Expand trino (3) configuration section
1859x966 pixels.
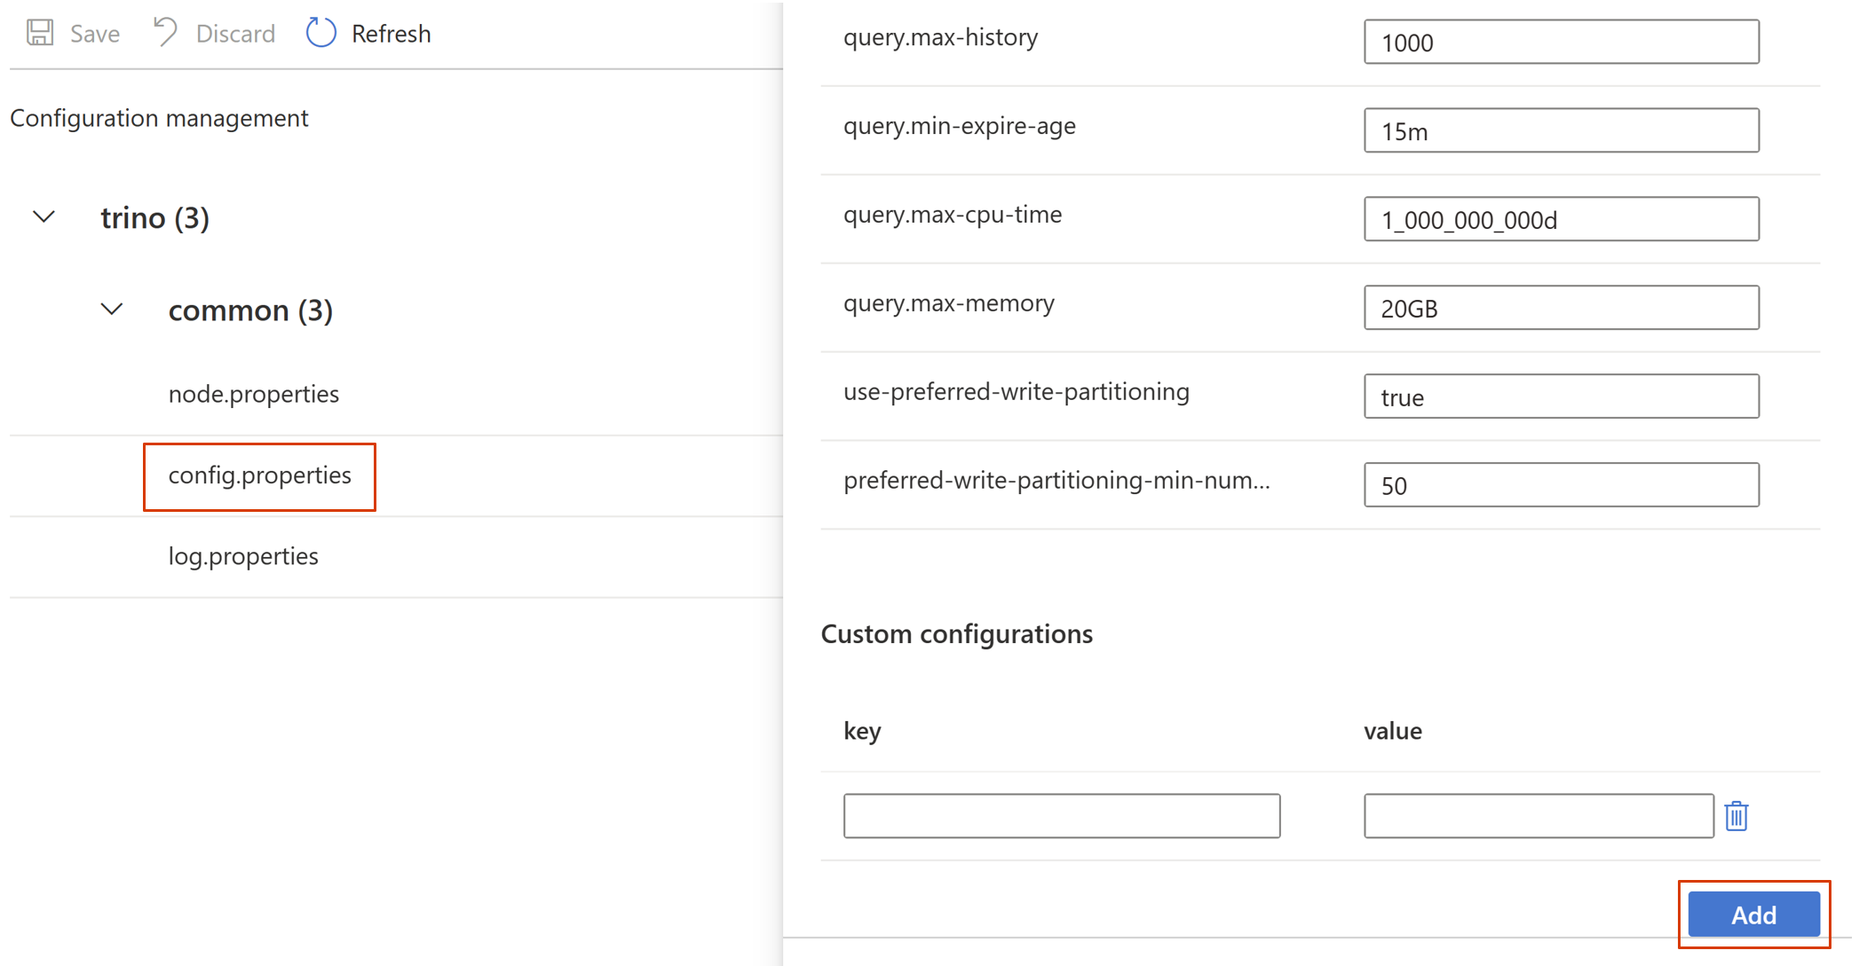point(45,217)
